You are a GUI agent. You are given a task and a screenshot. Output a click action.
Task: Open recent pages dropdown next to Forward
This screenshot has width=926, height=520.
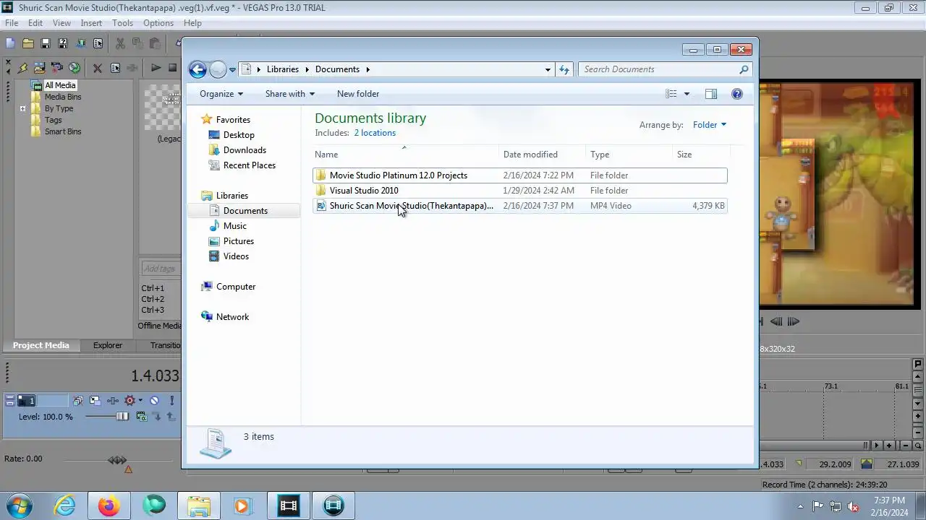(x=232, y=69)
